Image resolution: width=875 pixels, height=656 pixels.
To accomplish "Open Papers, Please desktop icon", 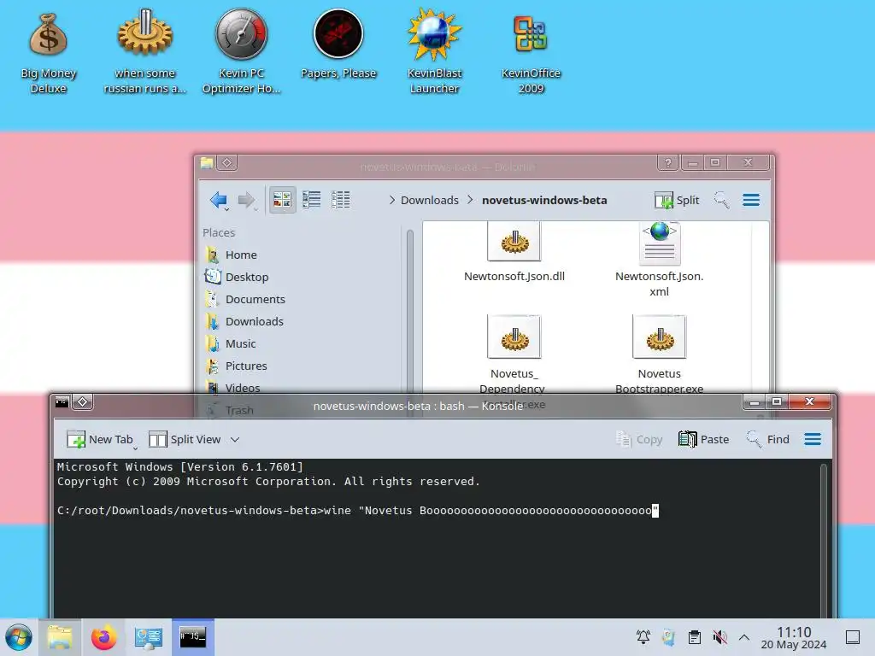I will point(338,44).
